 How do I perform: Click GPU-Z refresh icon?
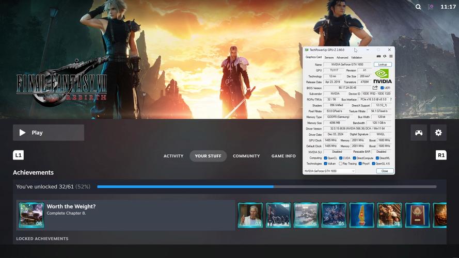pyautogui.click(x=385, y=56)
